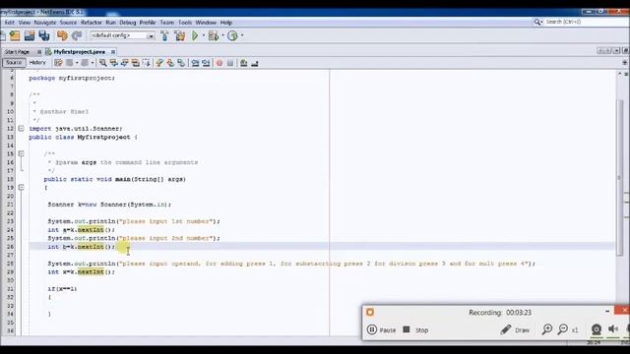Viewport: 630px width, 354px height.
Task: Stop the screen recording
Action: tap(415, 330)
